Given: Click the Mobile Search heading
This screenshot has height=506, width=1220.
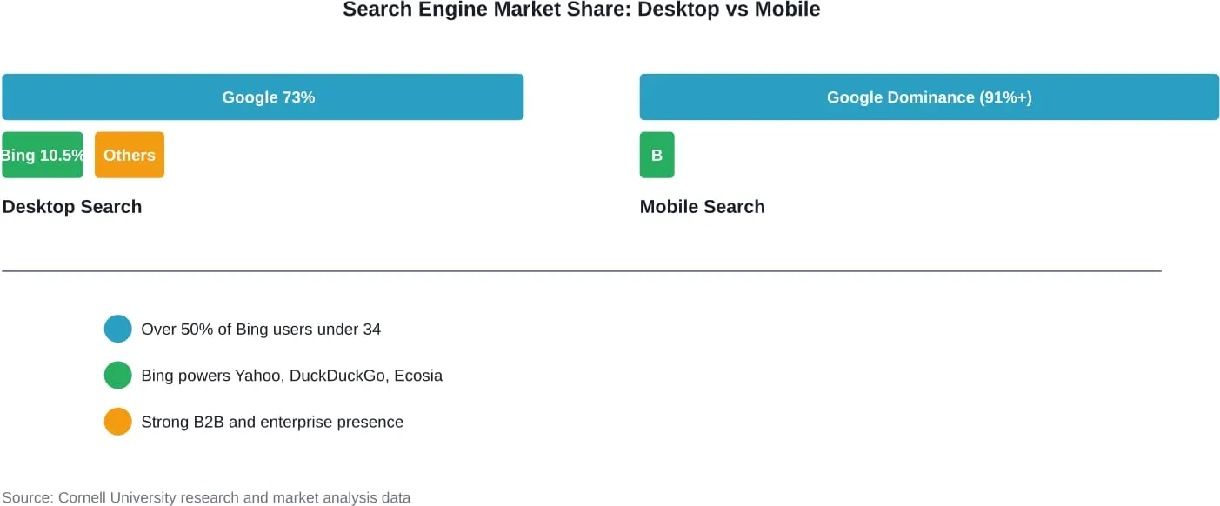Looking at the screenshot, I should (703, 207).
